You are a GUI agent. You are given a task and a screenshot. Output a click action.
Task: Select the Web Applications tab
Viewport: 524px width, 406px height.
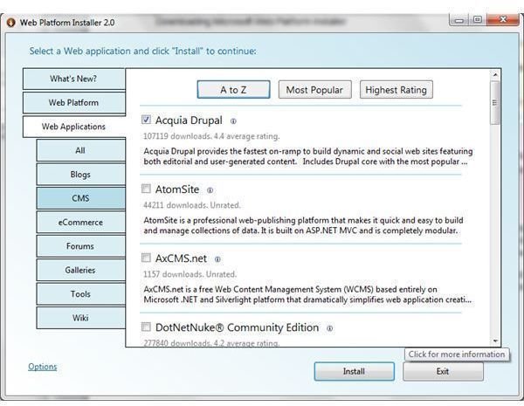[x=74, y=127]
